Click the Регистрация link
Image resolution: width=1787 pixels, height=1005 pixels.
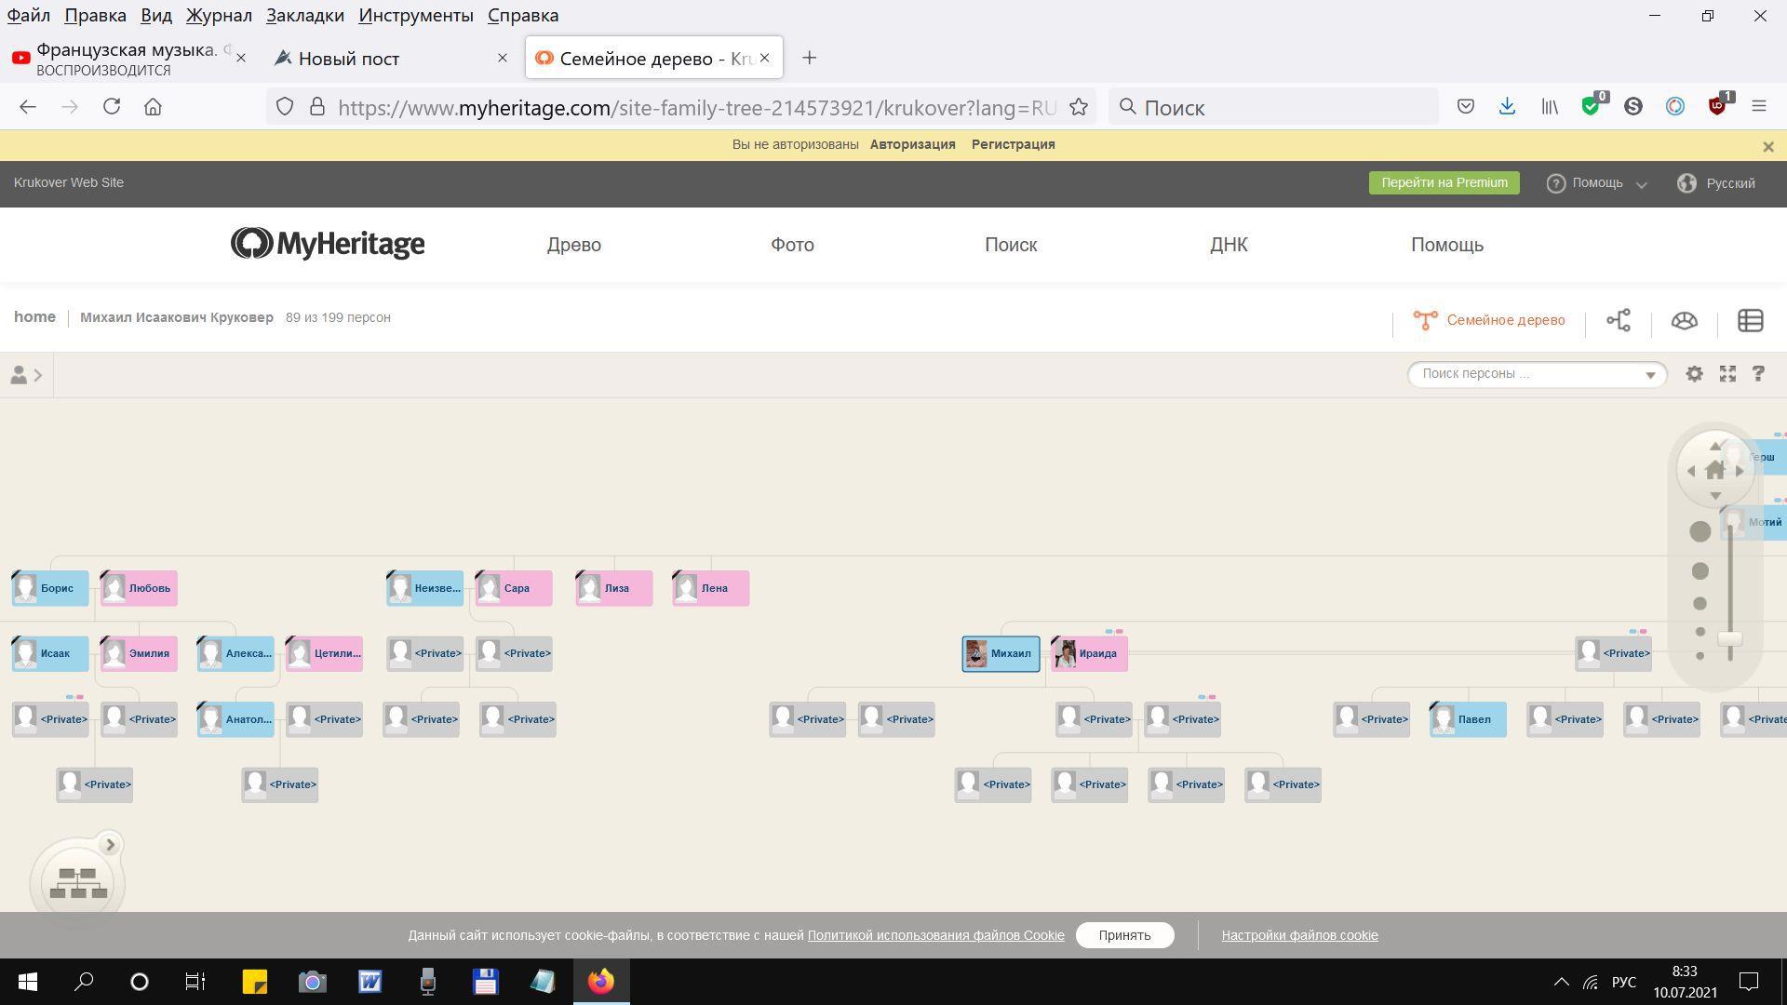click(1013, 144)
